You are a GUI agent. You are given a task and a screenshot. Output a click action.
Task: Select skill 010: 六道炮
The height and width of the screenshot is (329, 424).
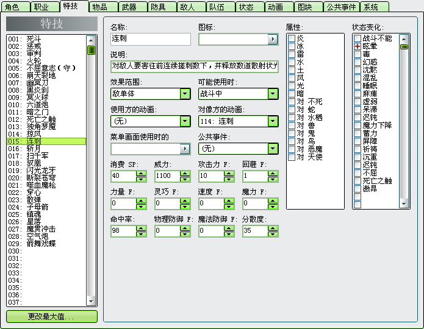point(46,105)
